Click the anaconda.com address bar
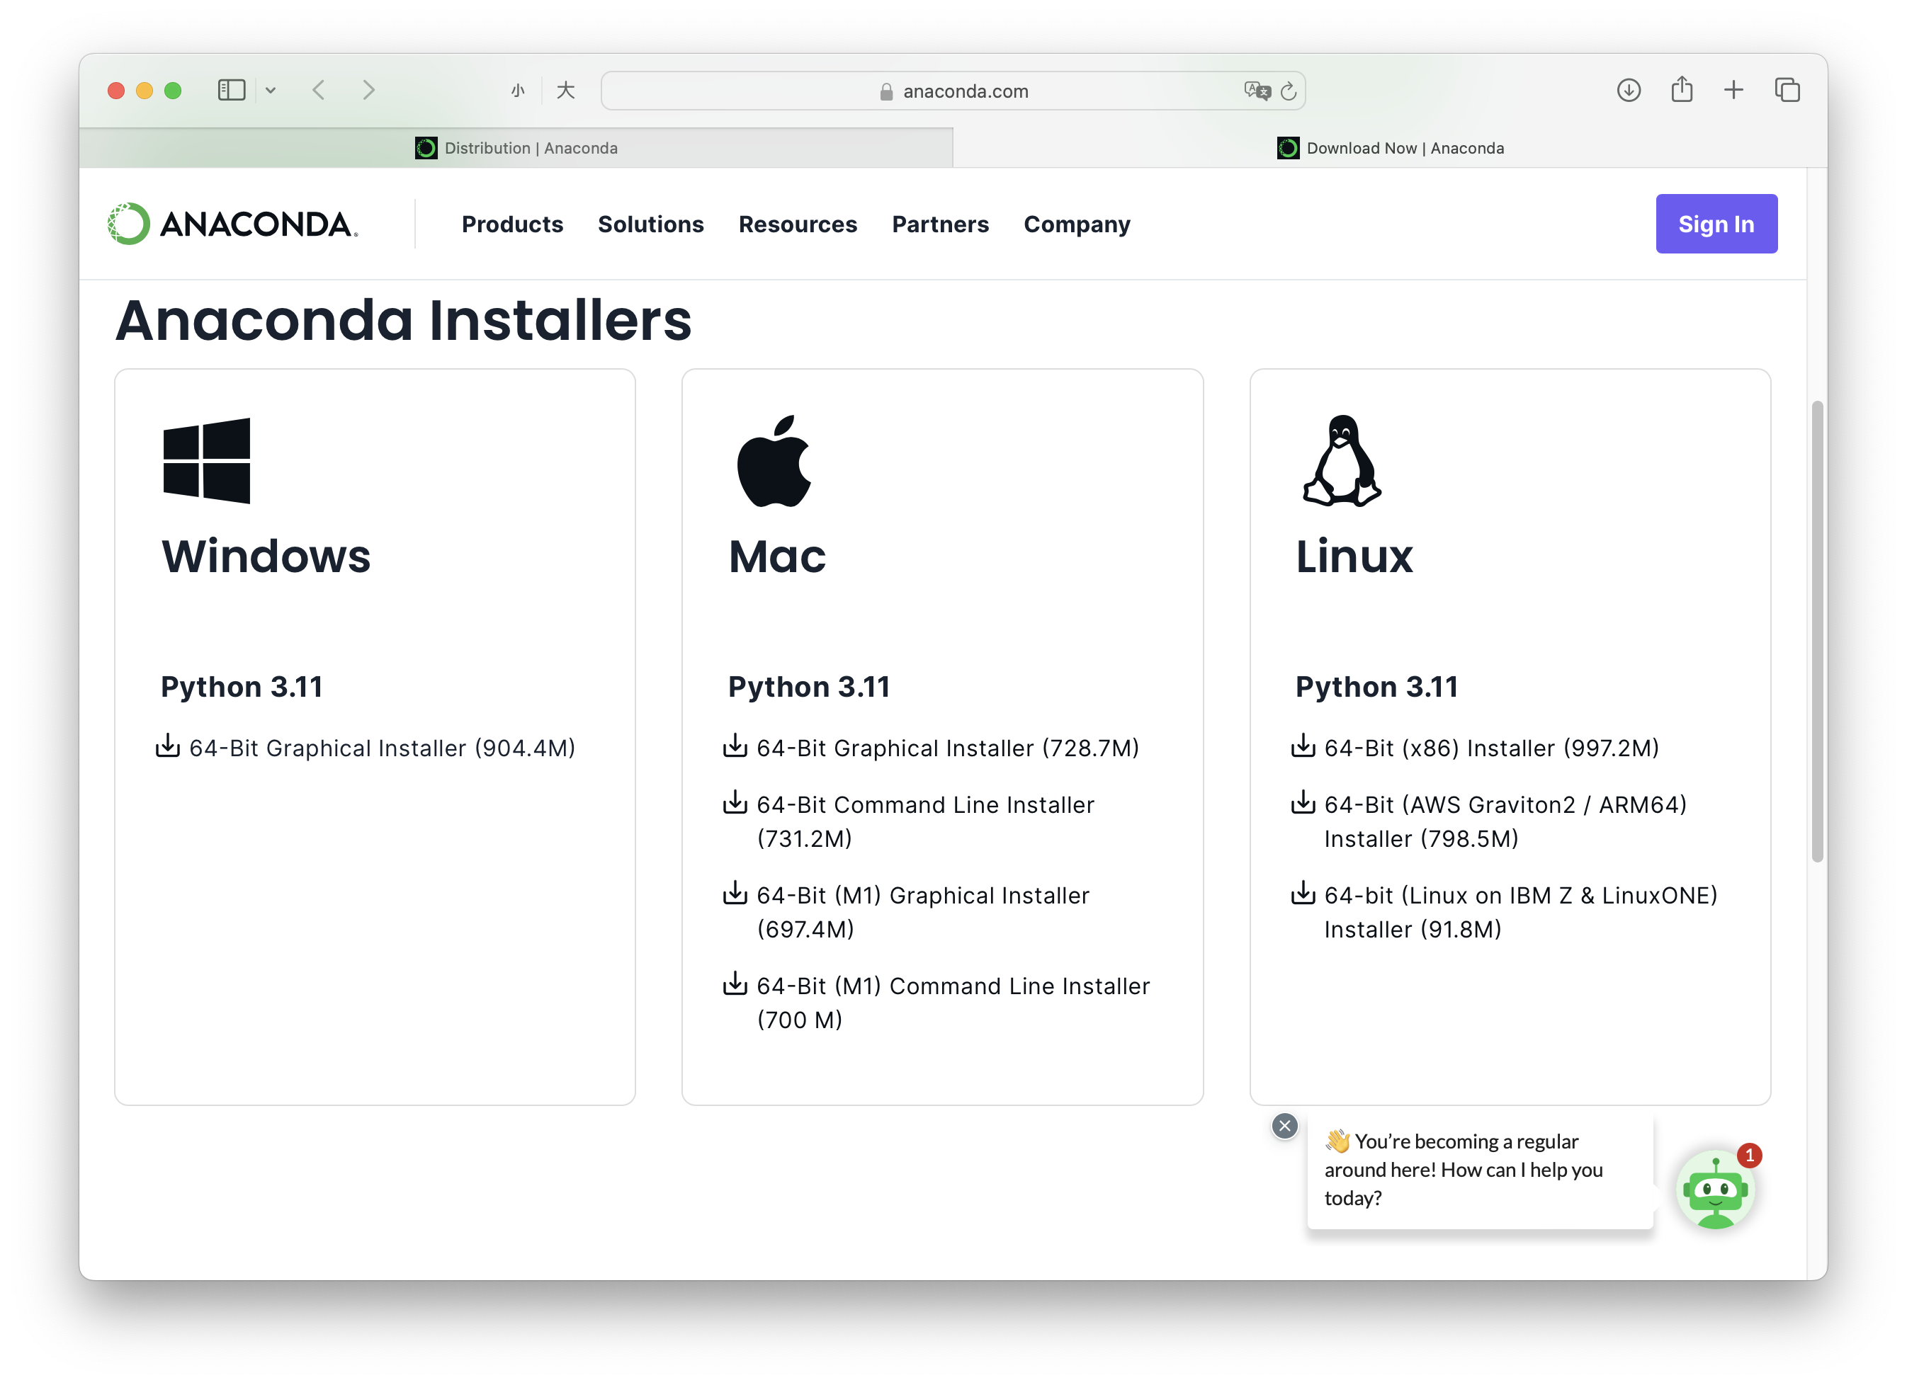Screen dimensions: 1907x1385 (x=953, y=91)
